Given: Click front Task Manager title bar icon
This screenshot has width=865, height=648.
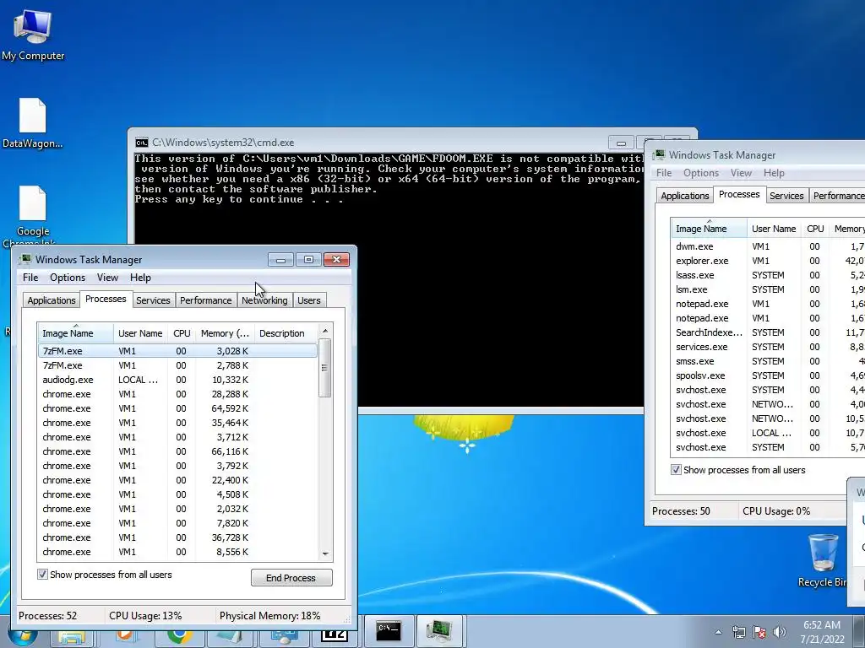Looking at the screenshot, I should coord(25,260).
